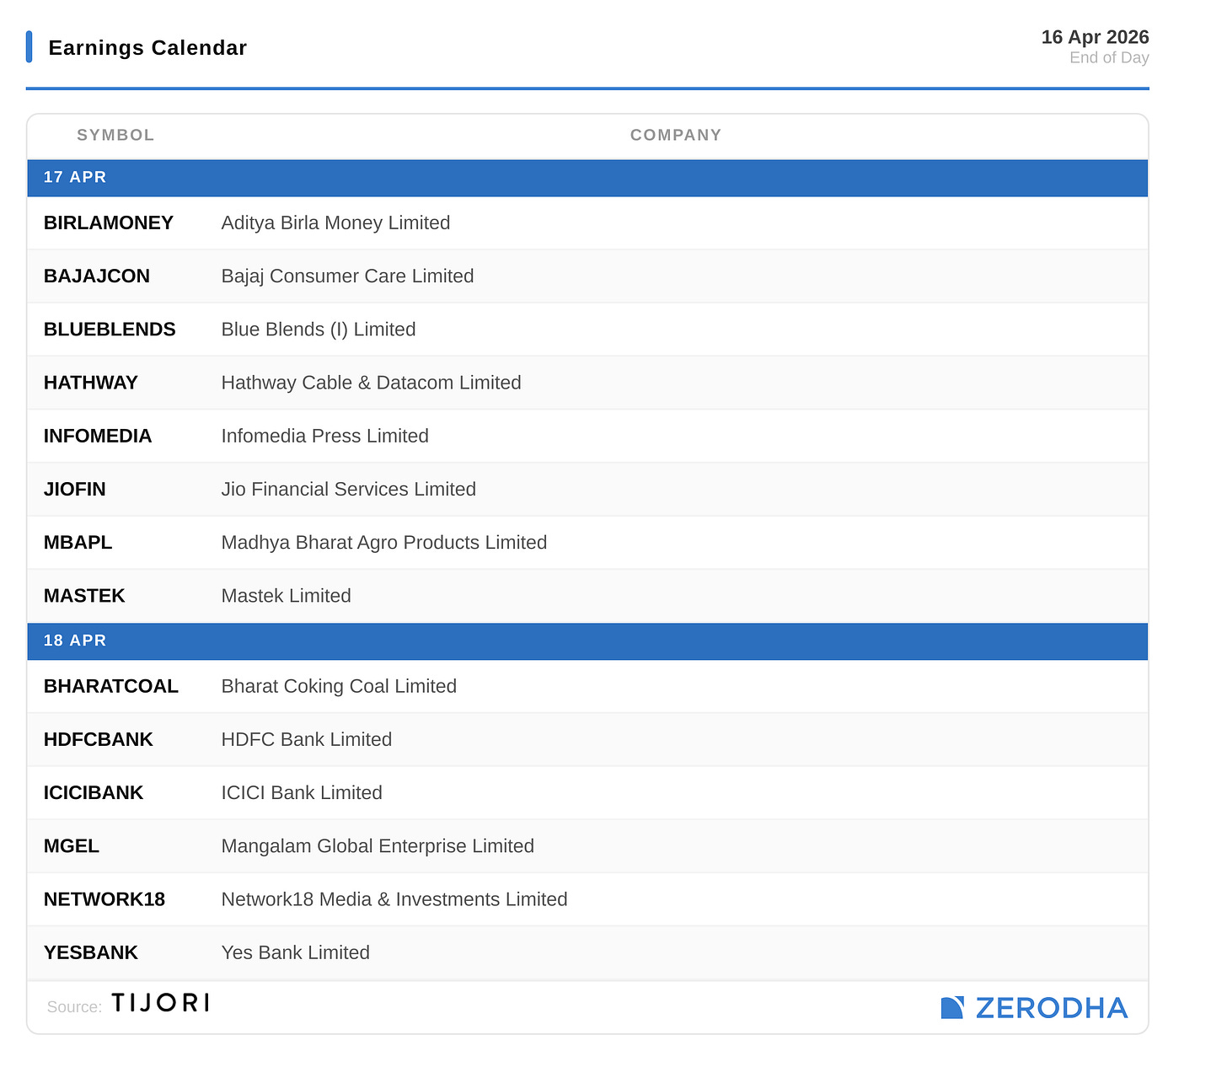The width and height of the screenshot is (1227, 1067).
Task: Click Blue Blends (I) Limited
Action: point(319,330)
